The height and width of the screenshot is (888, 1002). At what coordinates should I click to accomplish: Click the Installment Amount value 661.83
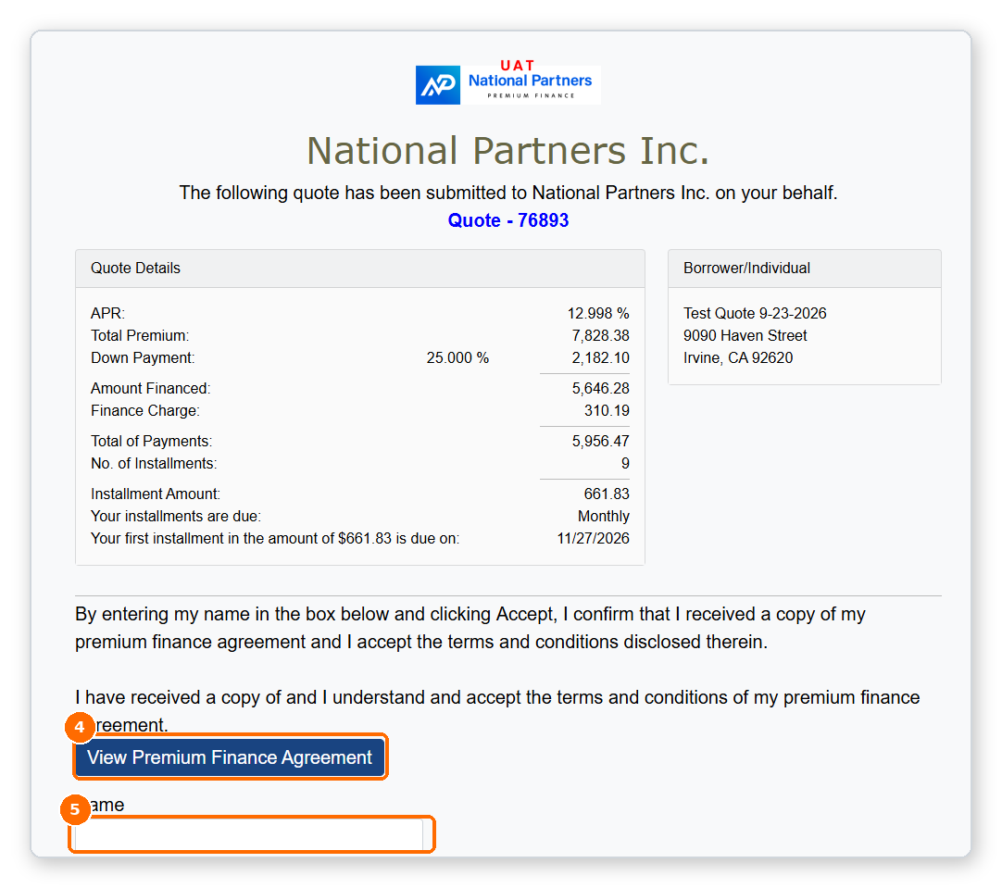pos(607,494)
